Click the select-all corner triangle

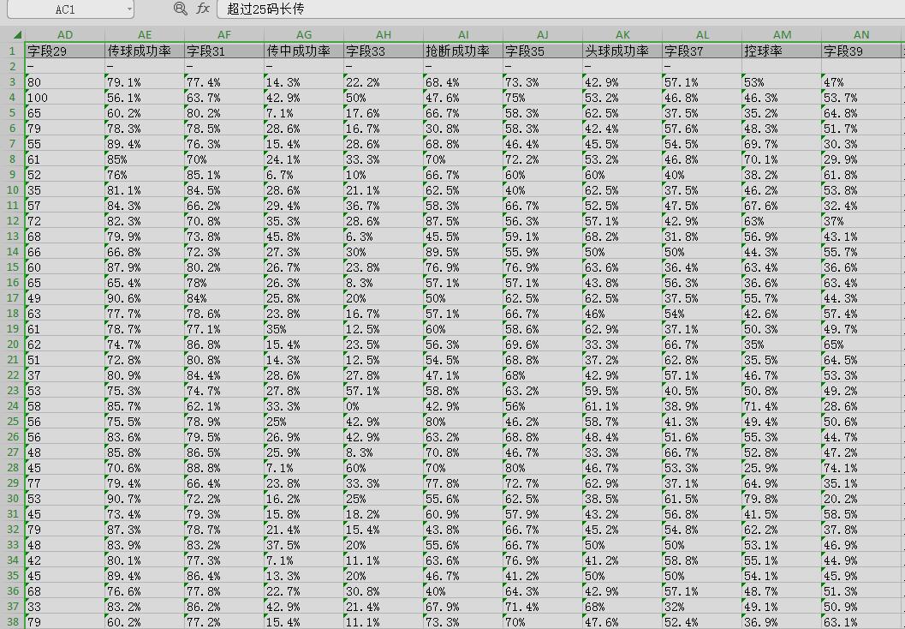coord(13,34)
